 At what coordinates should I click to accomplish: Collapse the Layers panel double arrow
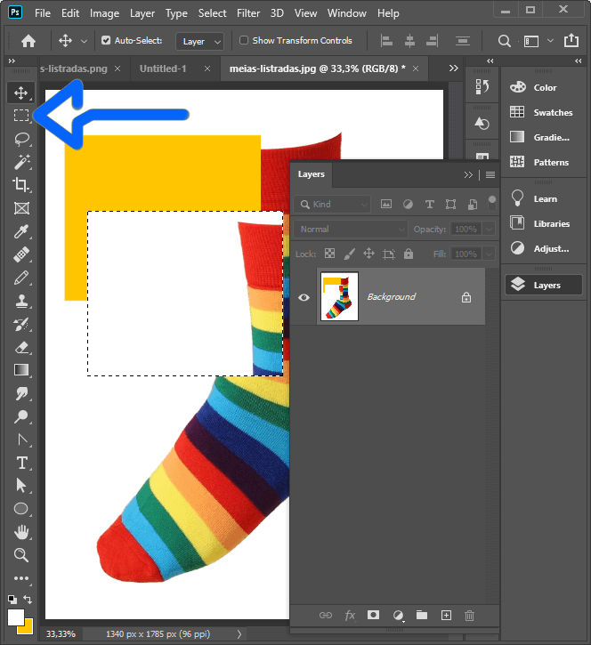coord(468,175)
